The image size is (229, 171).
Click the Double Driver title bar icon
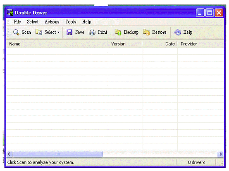pyautogui.click(x=10, y=12)
